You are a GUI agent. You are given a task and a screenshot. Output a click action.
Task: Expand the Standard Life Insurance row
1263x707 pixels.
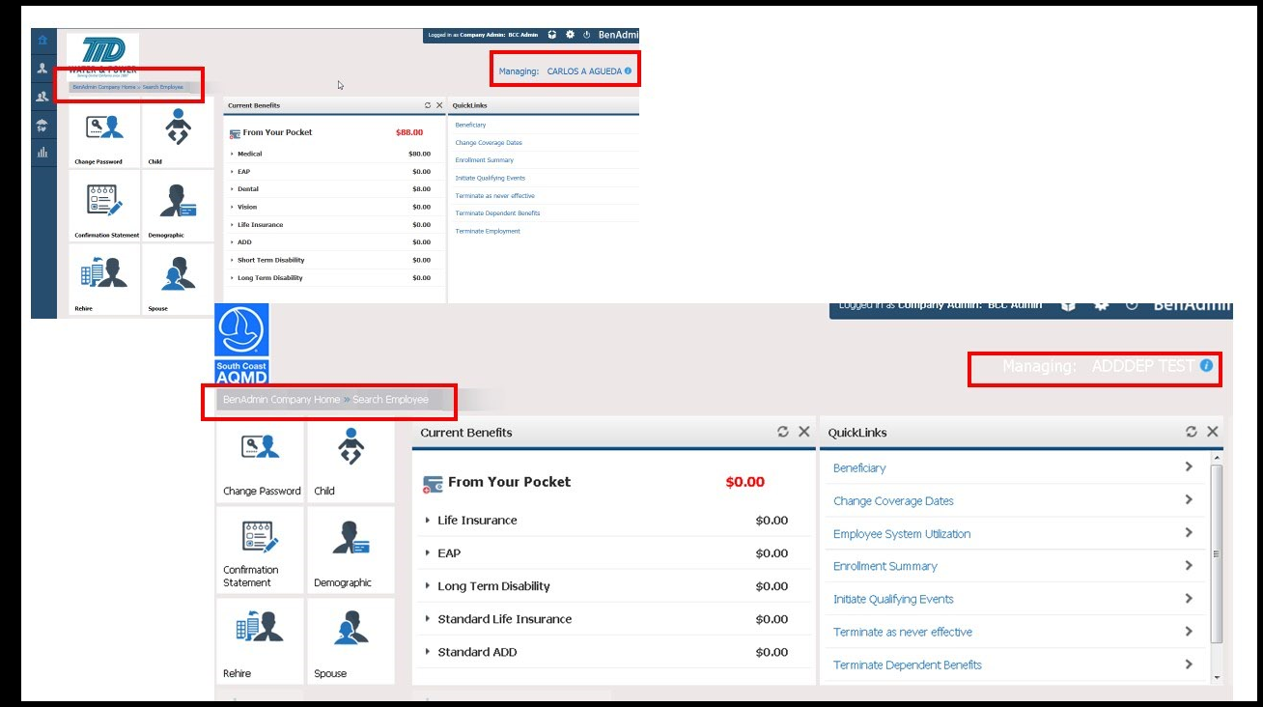[504, 619]
